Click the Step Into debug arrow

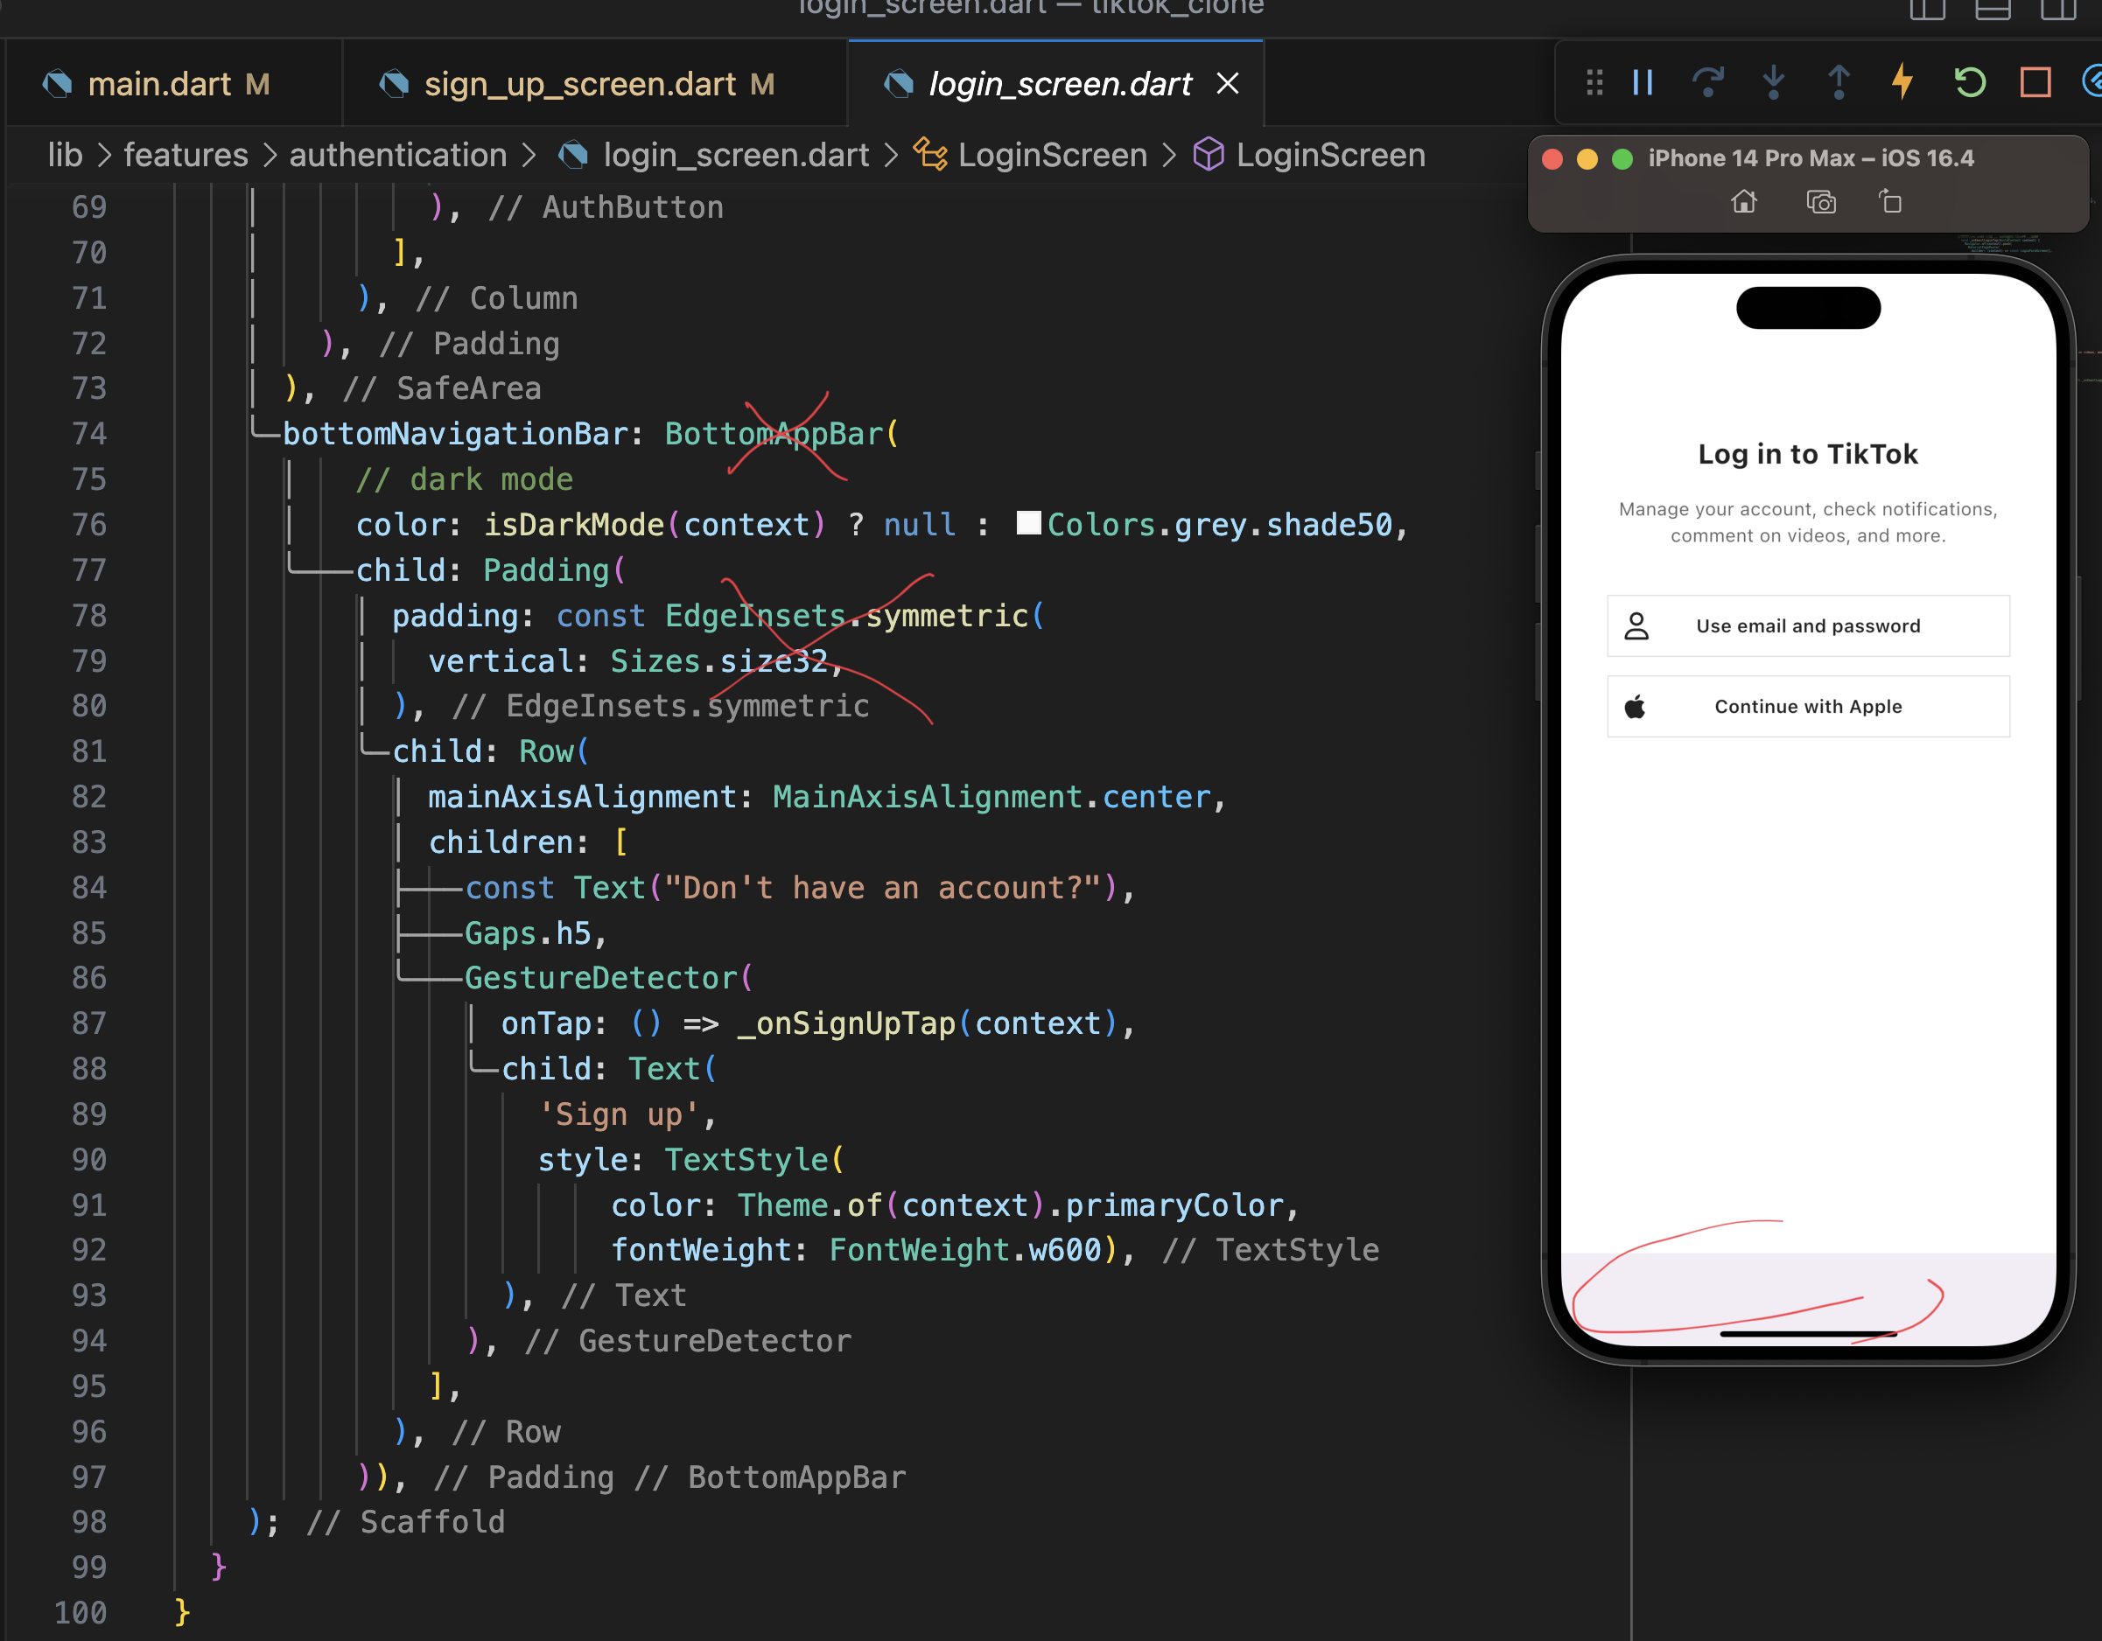coord(1773,83)
